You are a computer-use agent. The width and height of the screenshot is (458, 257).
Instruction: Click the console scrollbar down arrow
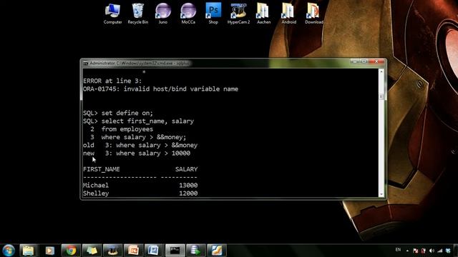click(381, 194)
